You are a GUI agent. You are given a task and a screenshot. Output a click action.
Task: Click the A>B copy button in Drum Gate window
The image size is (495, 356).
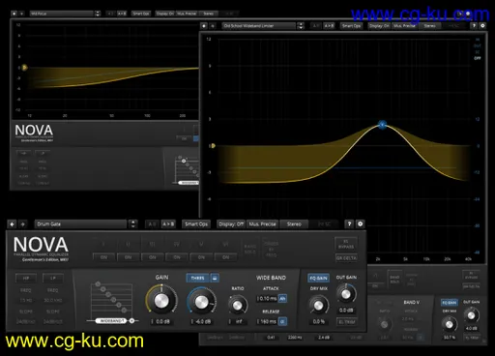168,224
